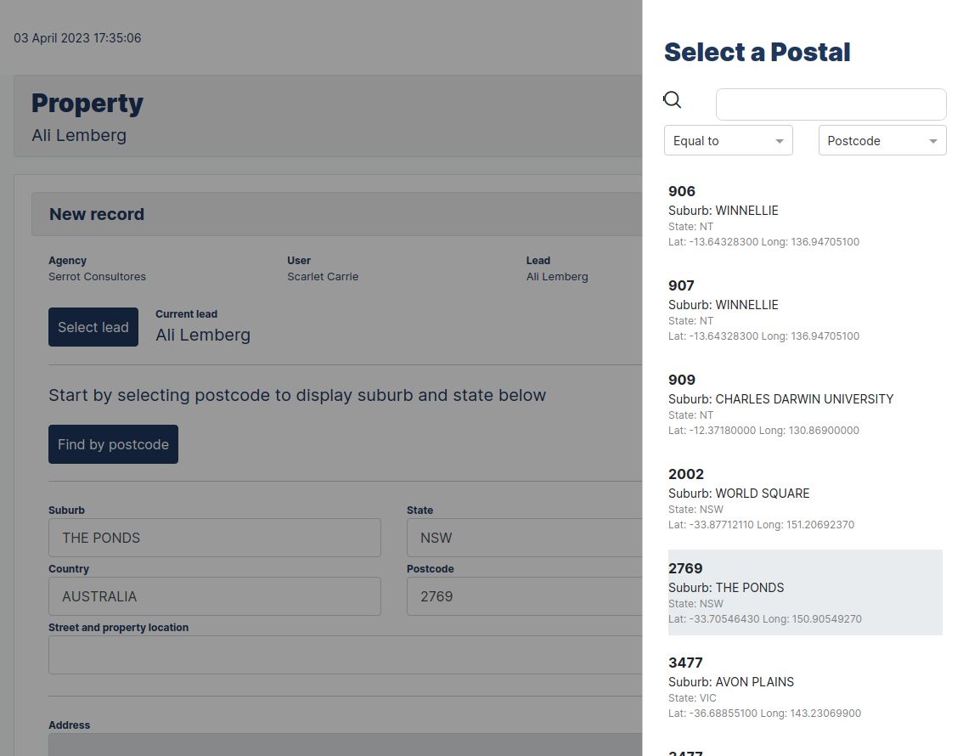Click the New record header
This screenshot has width=963, height=756.
pos(97,214)
